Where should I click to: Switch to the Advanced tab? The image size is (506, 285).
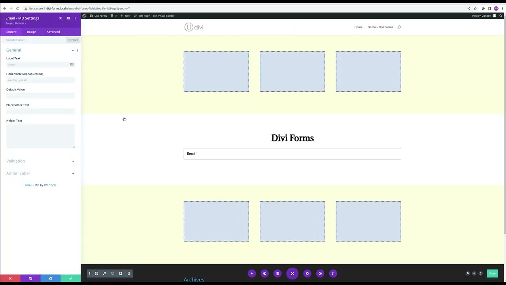click(x=53, y=32)
